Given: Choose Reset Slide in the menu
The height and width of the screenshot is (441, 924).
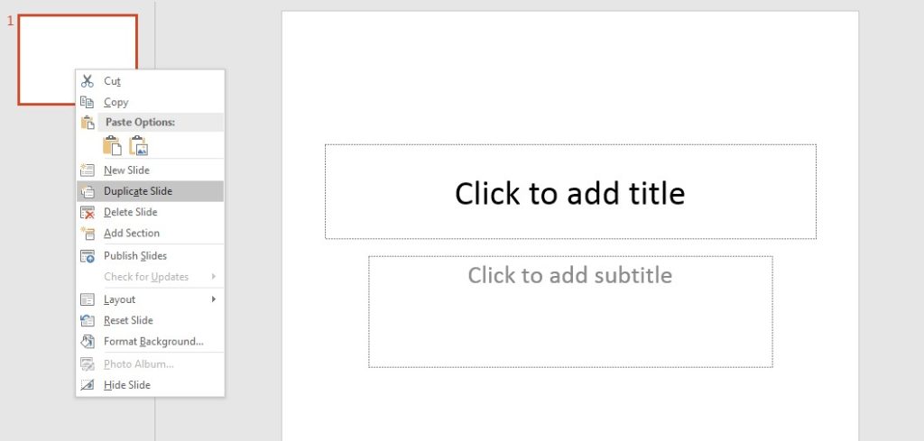Looking at the screenshot, I should pos(128,320).
